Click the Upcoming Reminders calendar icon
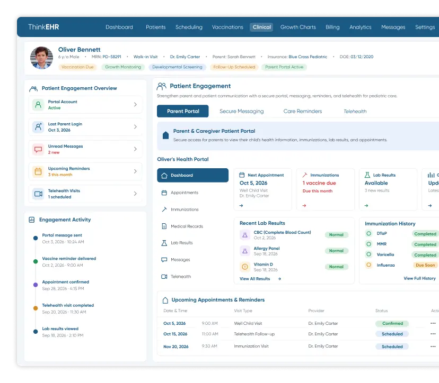The image size is (439, 383). 38,171
